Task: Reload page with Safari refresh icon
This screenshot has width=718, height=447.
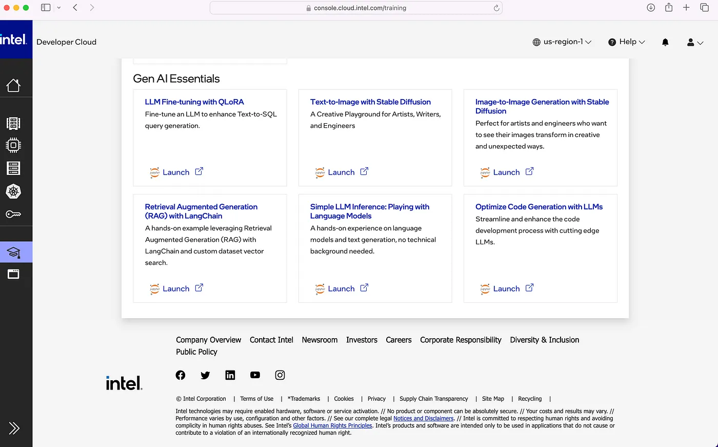Action: coord(496,8)
